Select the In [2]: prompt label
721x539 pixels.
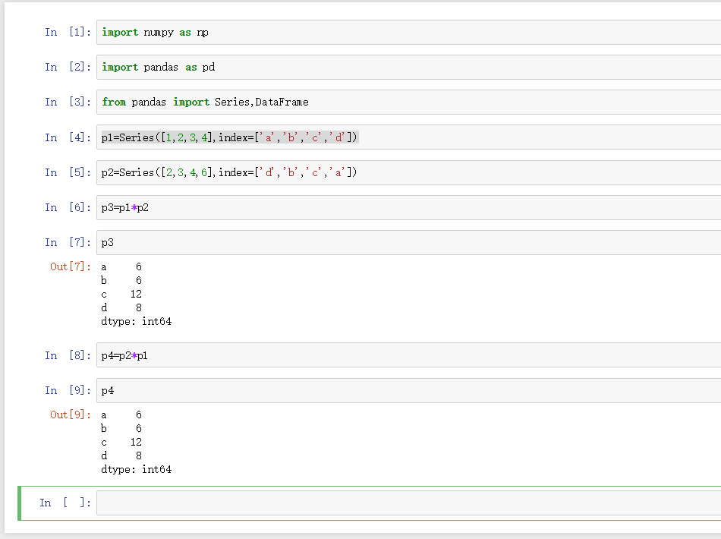68,67
